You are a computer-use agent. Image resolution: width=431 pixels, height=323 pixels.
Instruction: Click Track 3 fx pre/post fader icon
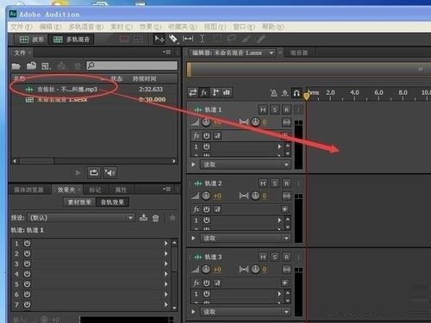click(x=217, y=283)
